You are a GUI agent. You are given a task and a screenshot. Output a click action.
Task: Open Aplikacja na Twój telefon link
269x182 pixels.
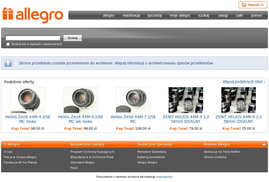click(222, 152)
